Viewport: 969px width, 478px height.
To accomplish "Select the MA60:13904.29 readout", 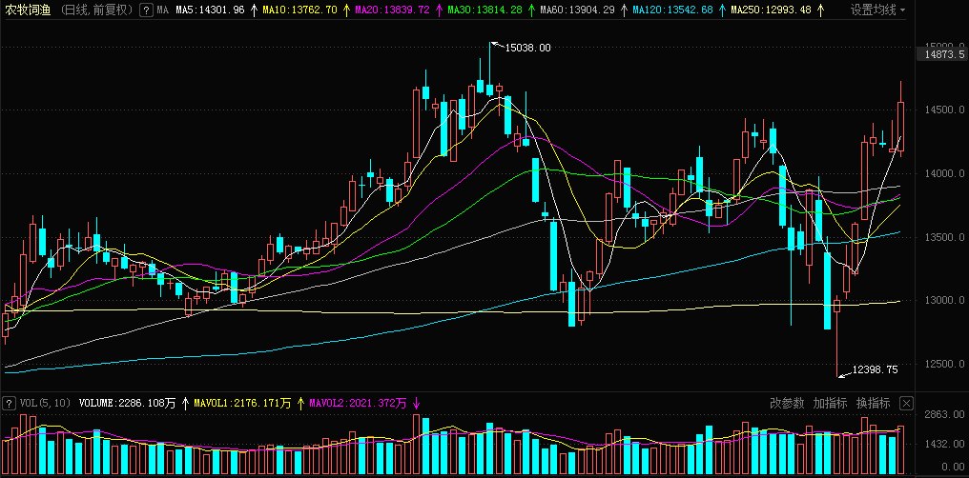I will pos(578,10).
